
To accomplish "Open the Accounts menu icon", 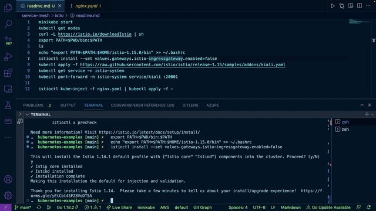I will 8,179.
